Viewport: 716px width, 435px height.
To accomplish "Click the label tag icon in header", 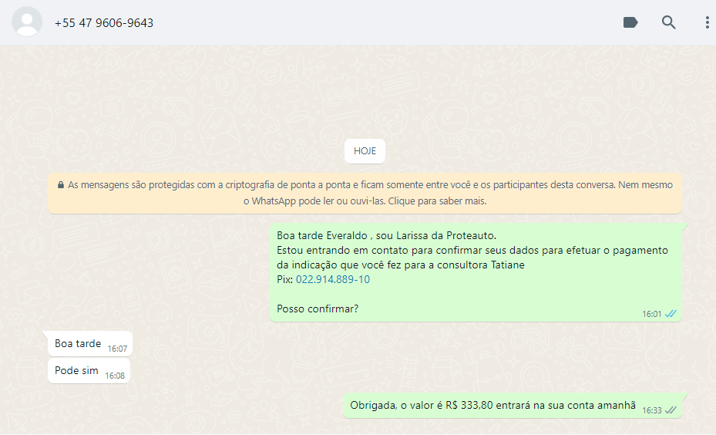I will (630, 22).
